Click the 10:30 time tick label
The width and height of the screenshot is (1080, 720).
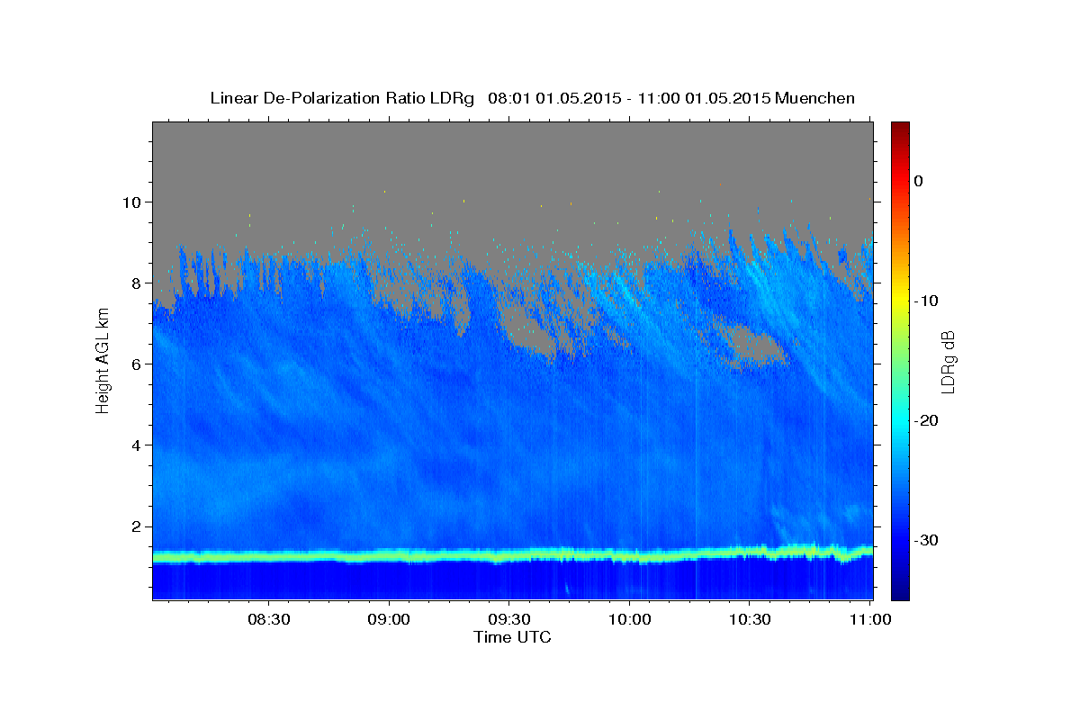point(750,620)
